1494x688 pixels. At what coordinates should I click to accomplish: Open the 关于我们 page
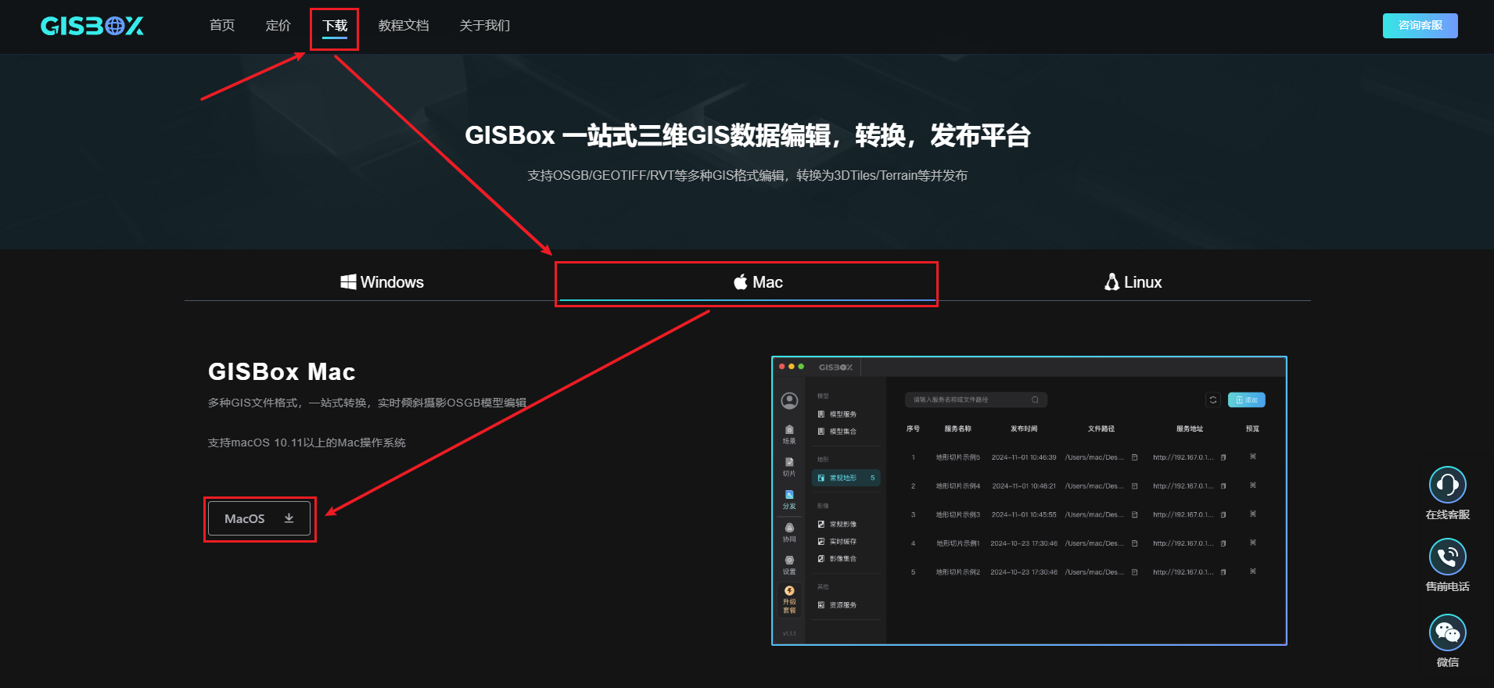click(485, 26)
